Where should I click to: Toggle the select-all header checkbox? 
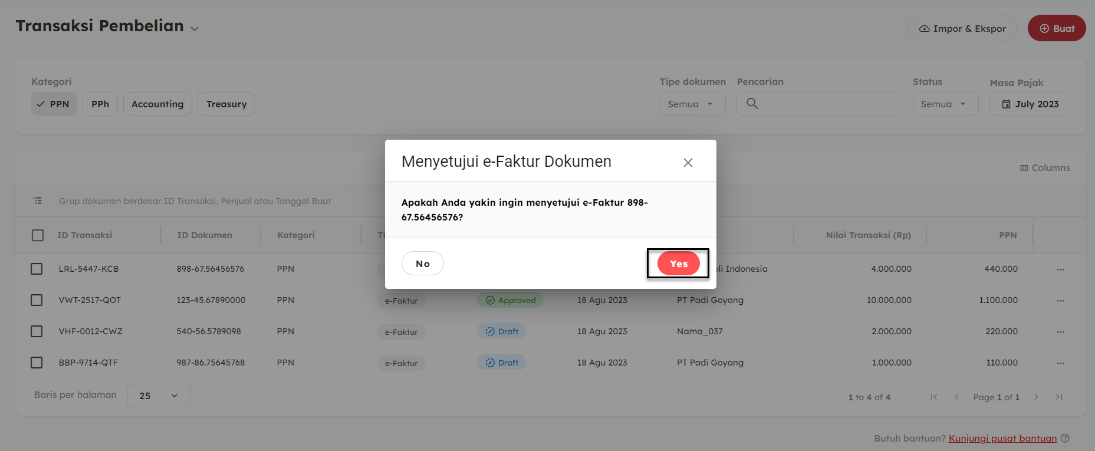(x=38, y=235)
